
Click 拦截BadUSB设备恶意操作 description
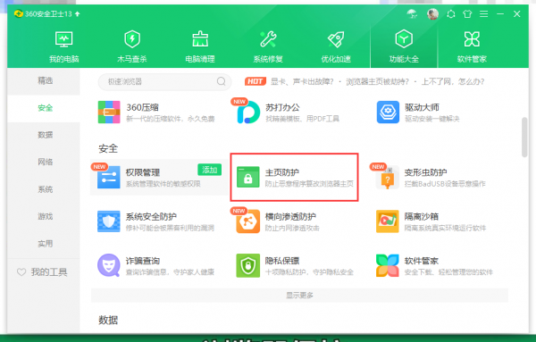[445, 184]
